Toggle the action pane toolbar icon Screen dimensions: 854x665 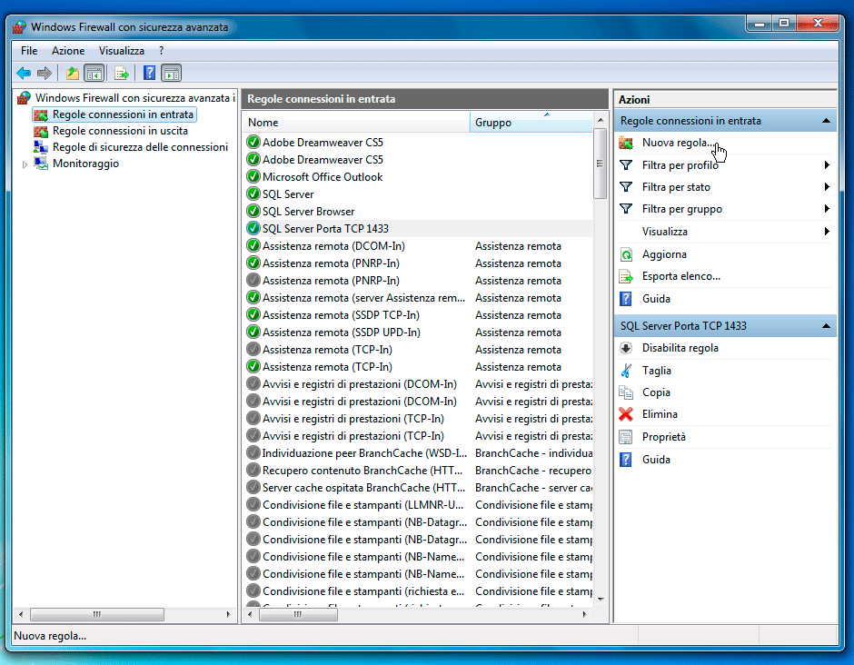[x=171, y=73]
